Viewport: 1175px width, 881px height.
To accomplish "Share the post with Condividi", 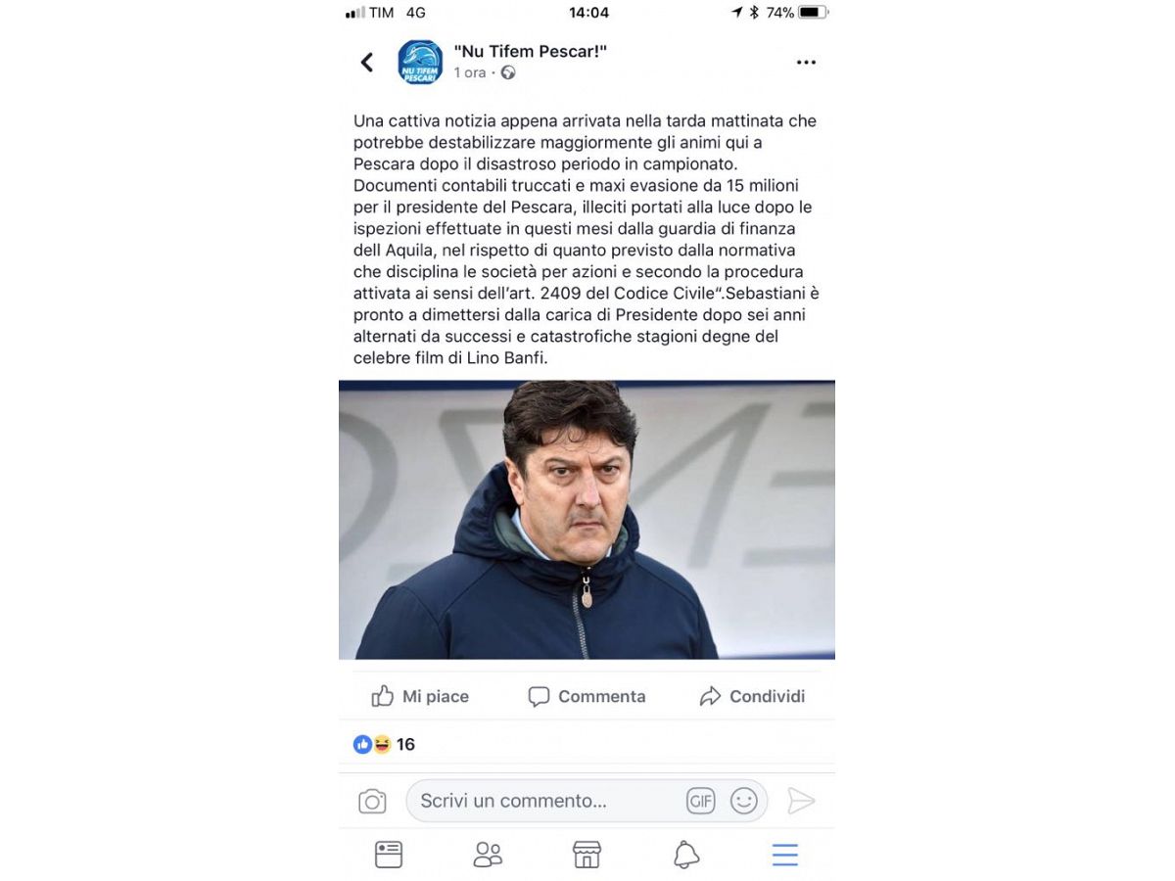I will [752, 696].
